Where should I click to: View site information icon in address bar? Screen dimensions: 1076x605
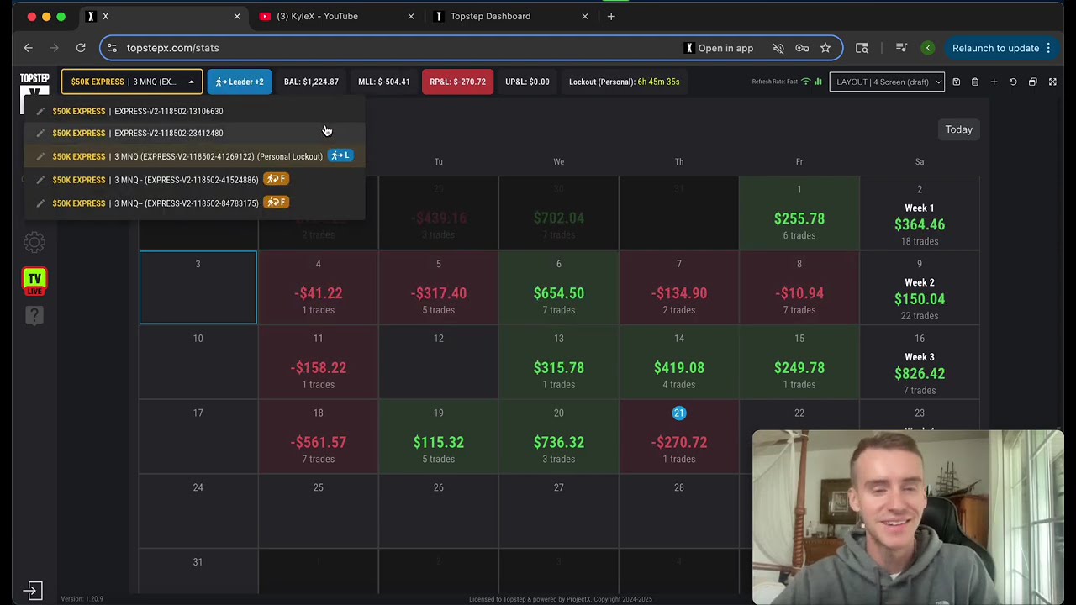(112, 48)
